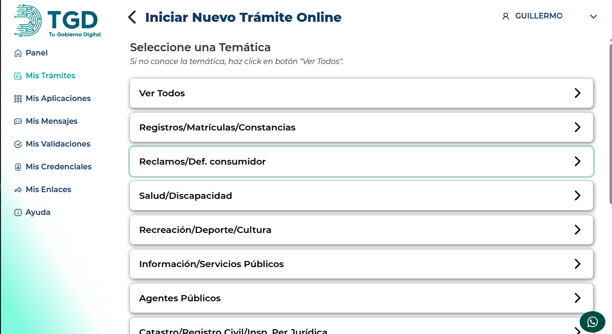Click the Mis Enlaces share arrow icon
This screenshot has height=334, width=612.
[x=18, y=190]
